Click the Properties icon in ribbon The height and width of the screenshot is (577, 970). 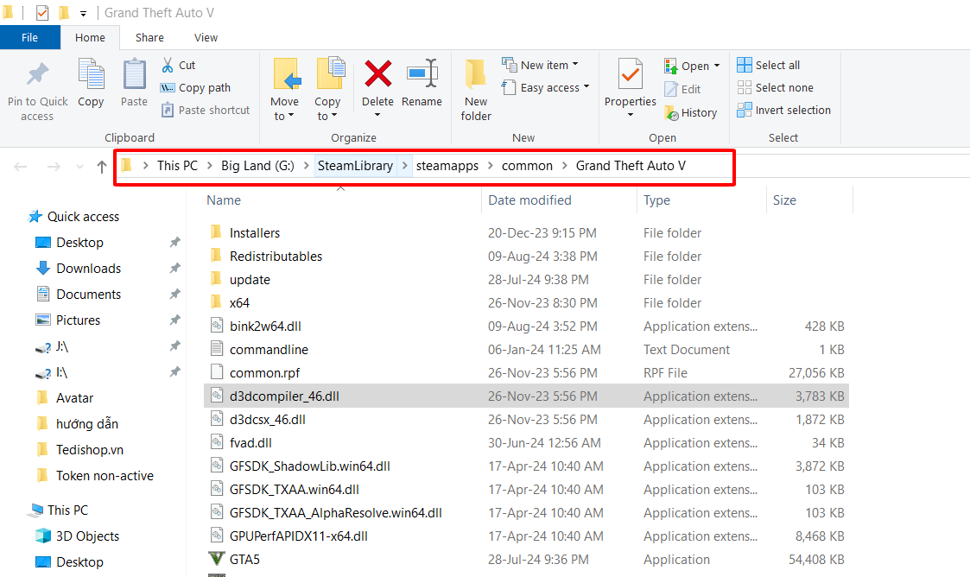coord(630,76)
